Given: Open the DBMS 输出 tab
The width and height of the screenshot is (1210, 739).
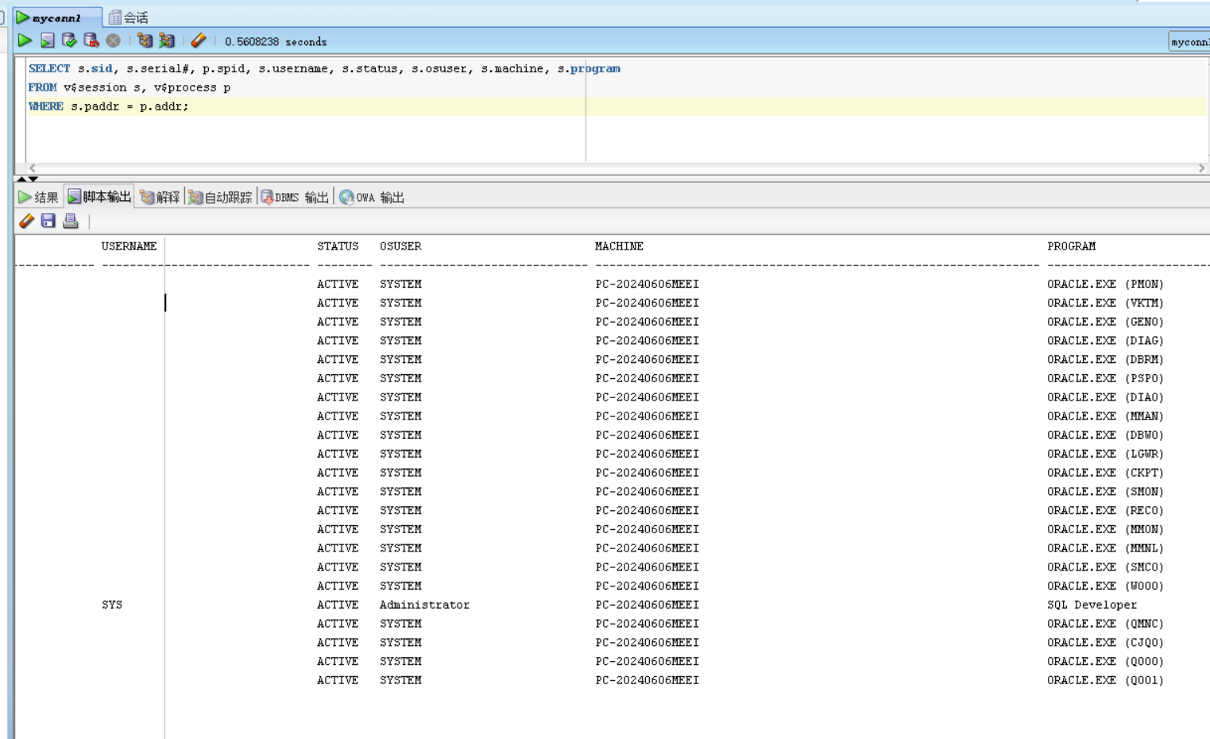Looking at the screenshot, I should point(295,197).
